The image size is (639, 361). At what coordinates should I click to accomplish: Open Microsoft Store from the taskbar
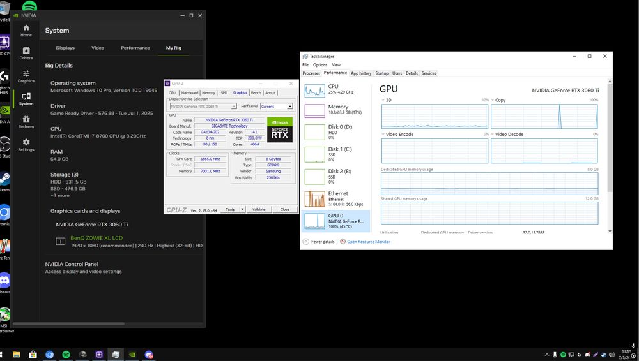click(x=33, y=355)
